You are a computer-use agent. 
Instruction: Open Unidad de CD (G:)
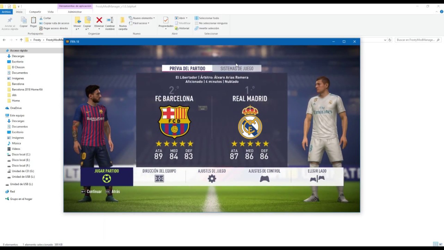tap(23, 171)
